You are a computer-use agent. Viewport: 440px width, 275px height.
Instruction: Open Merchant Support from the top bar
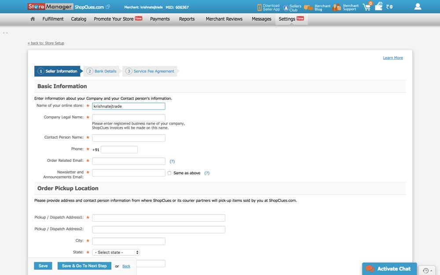336,6
